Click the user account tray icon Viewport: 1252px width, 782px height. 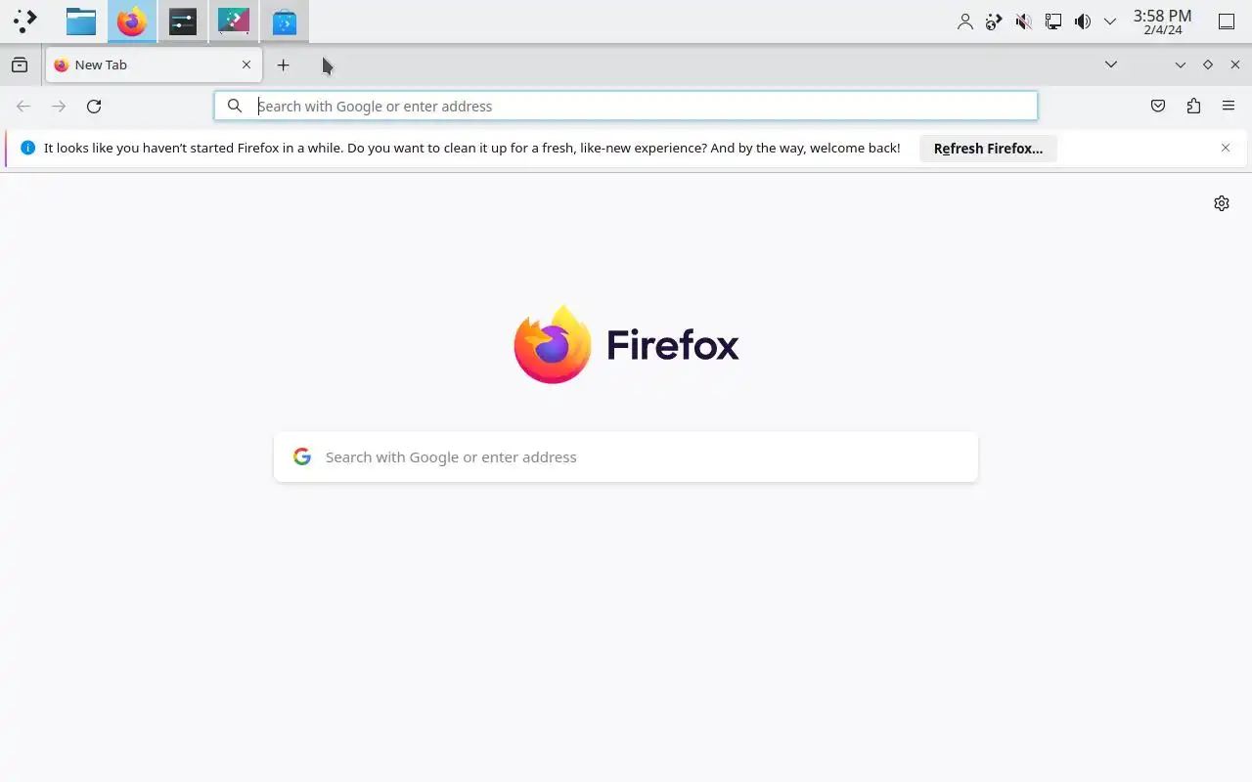click(x=965, y=22)
